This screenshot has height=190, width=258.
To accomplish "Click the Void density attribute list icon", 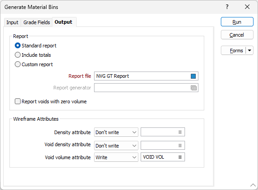I will [180, 145].
